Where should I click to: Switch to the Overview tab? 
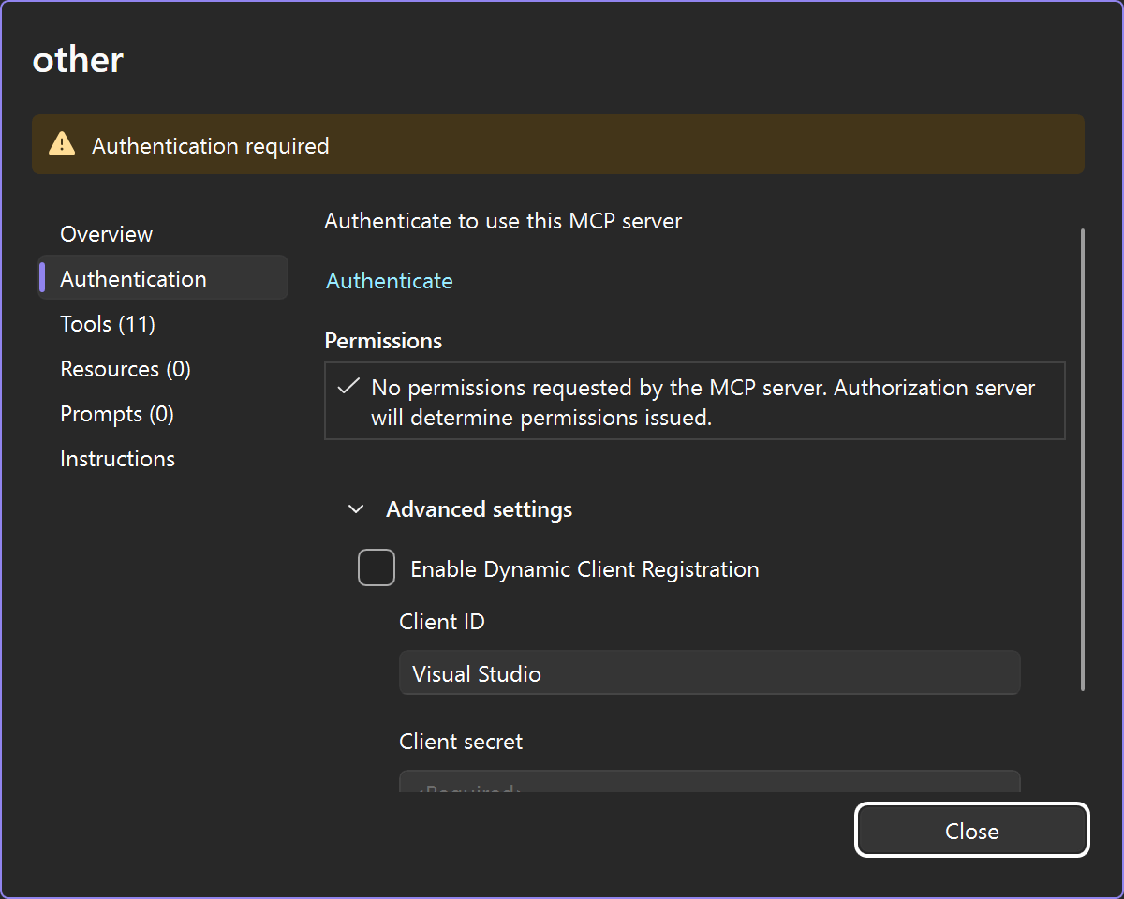pyautogui.click(x=106, y=233)
